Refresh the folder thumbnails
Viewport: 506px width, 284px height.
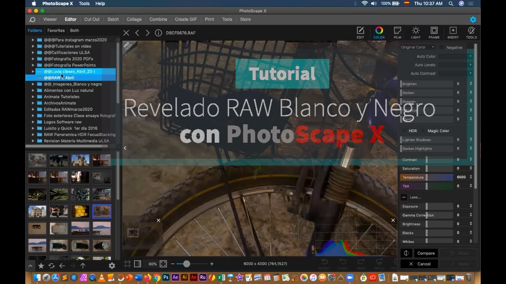coord(51,266)
